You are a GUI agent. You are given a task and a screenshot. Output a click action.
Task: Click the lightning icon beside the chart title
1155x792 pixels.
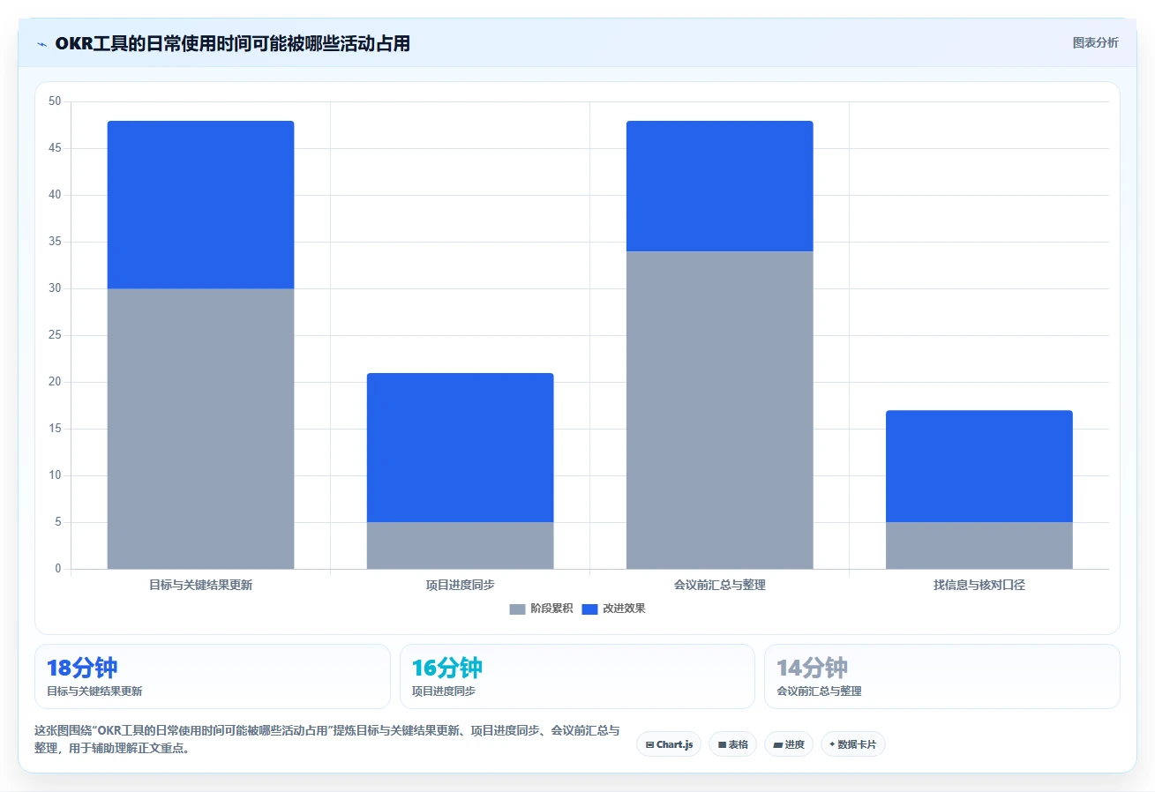coord(41,44)
